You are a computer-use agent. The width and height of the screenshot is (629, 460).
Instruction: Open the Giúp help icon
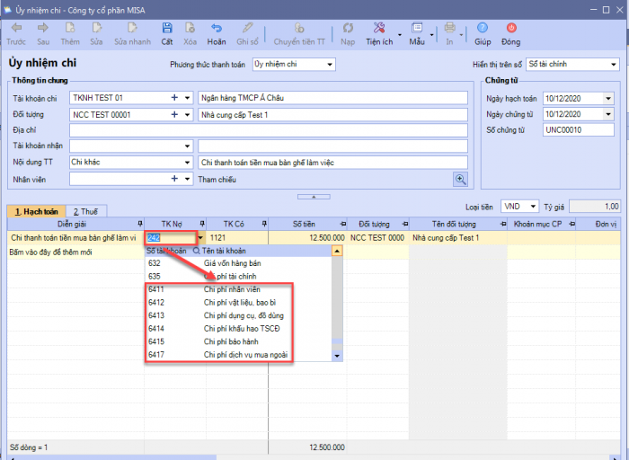coord(483,29)
